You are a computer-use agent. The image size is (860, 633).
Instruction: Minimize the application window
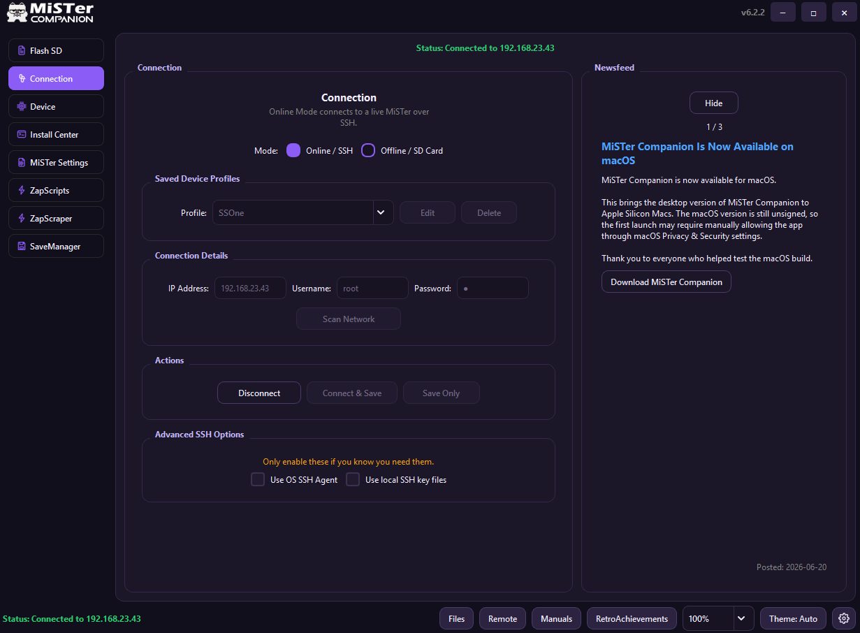tap(783, 13)
